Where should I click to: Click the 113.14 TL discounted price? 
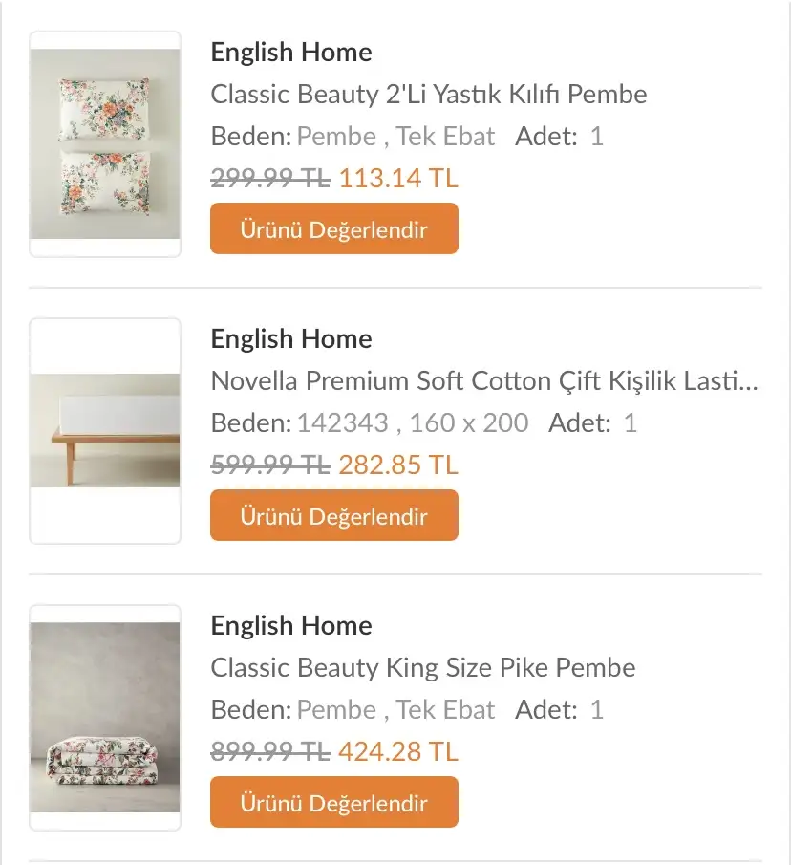[x=398, y=178]
